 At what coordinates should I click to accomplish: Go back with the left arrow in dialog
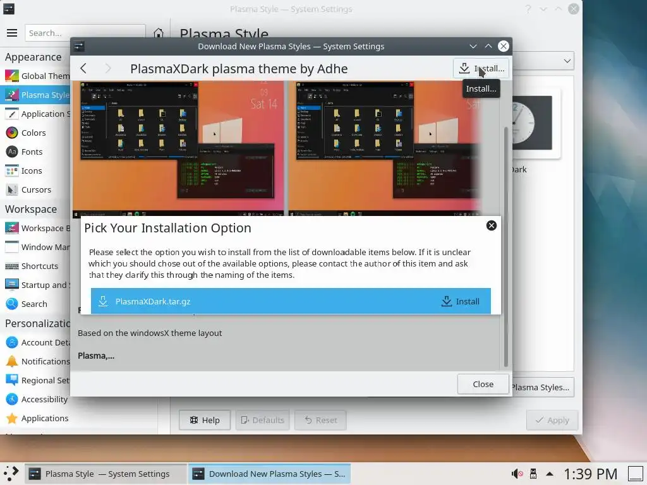(83, 68)
